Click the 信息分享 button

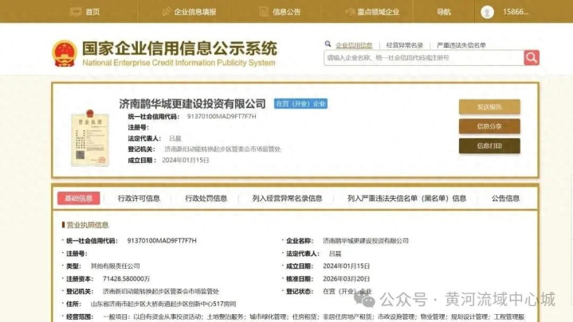489,126
